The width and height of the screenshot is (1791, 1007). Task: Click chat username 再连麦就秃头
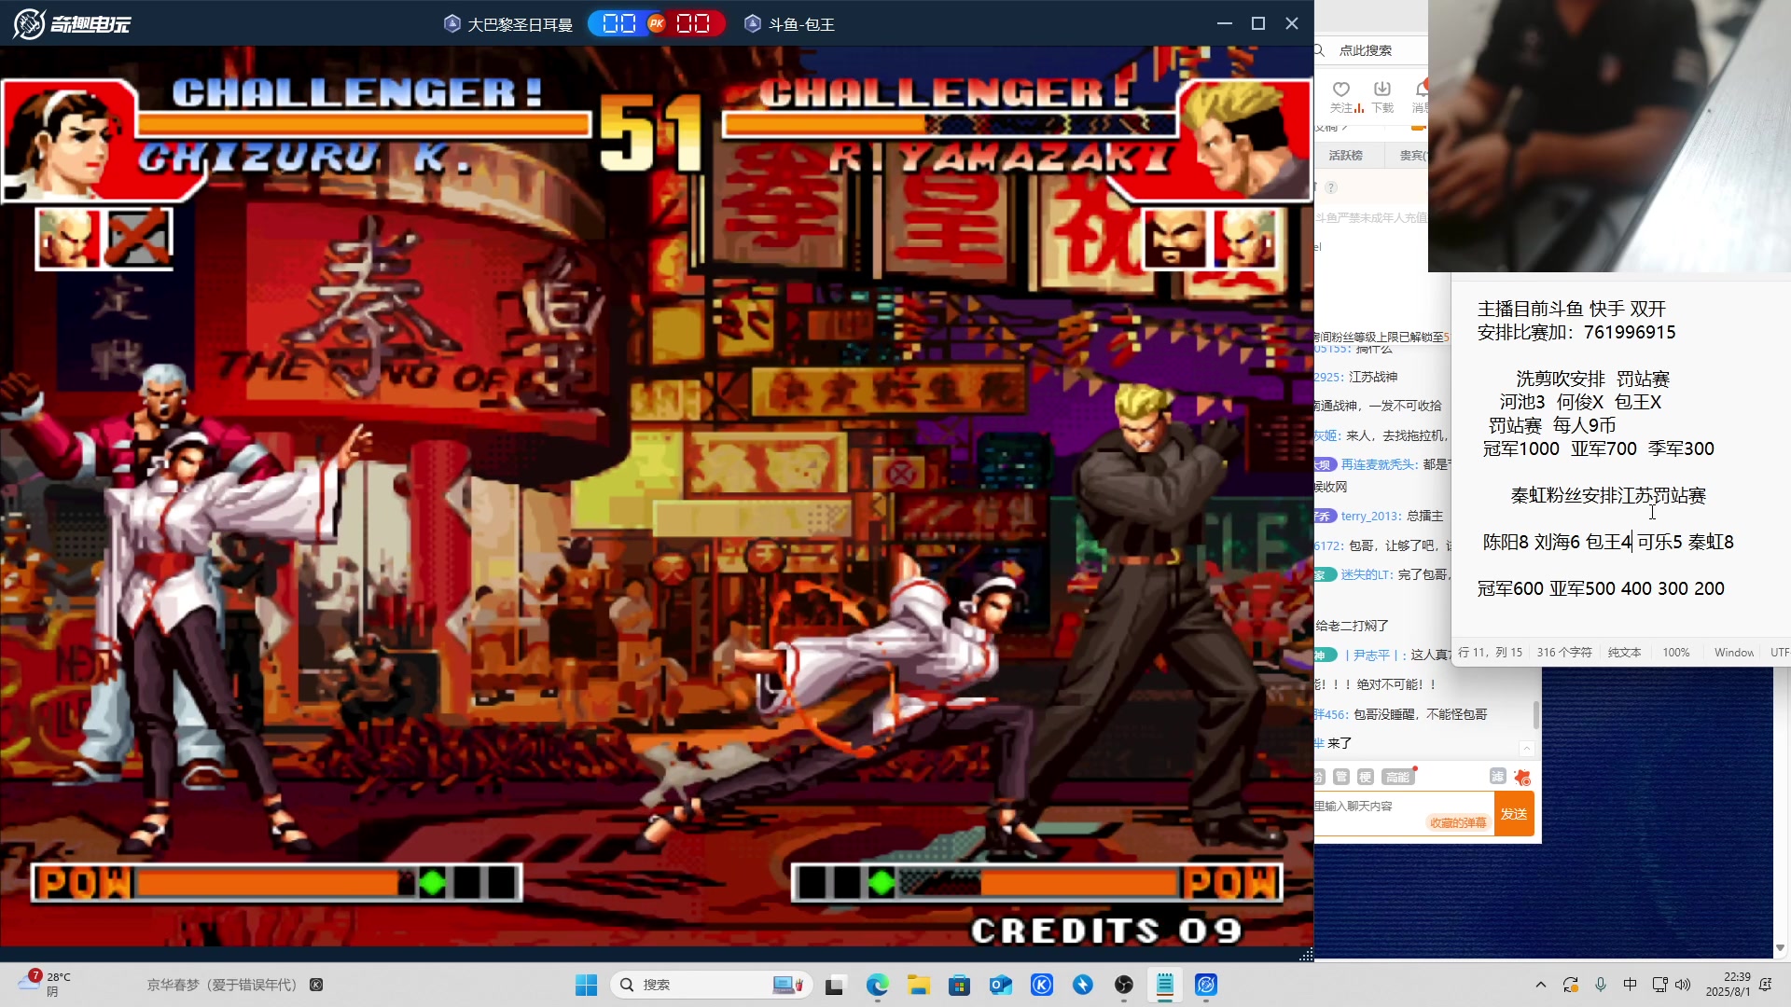pyautogui.click(x=1380, y=464)
